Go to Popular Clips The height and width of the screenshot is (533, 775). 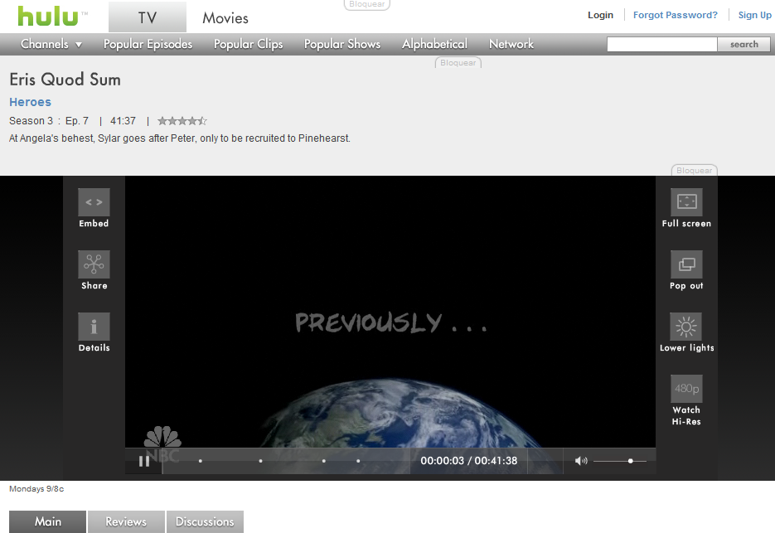click(248, 44)
